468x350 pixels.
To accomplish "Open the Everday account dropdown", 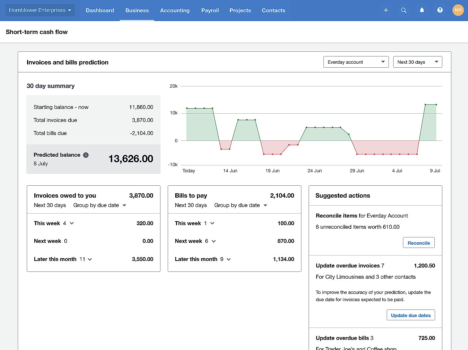I will coord(356,62).
